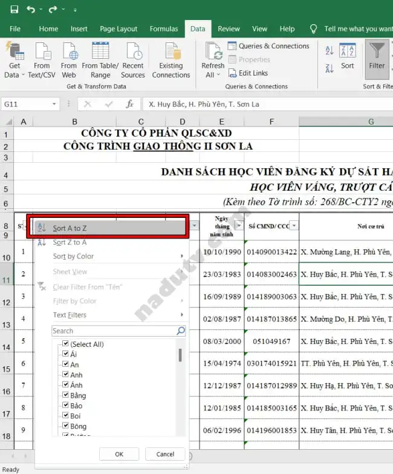Open the Số CMND/CCCD filter dropdown
393x474 pixels.
coord(294,226)
